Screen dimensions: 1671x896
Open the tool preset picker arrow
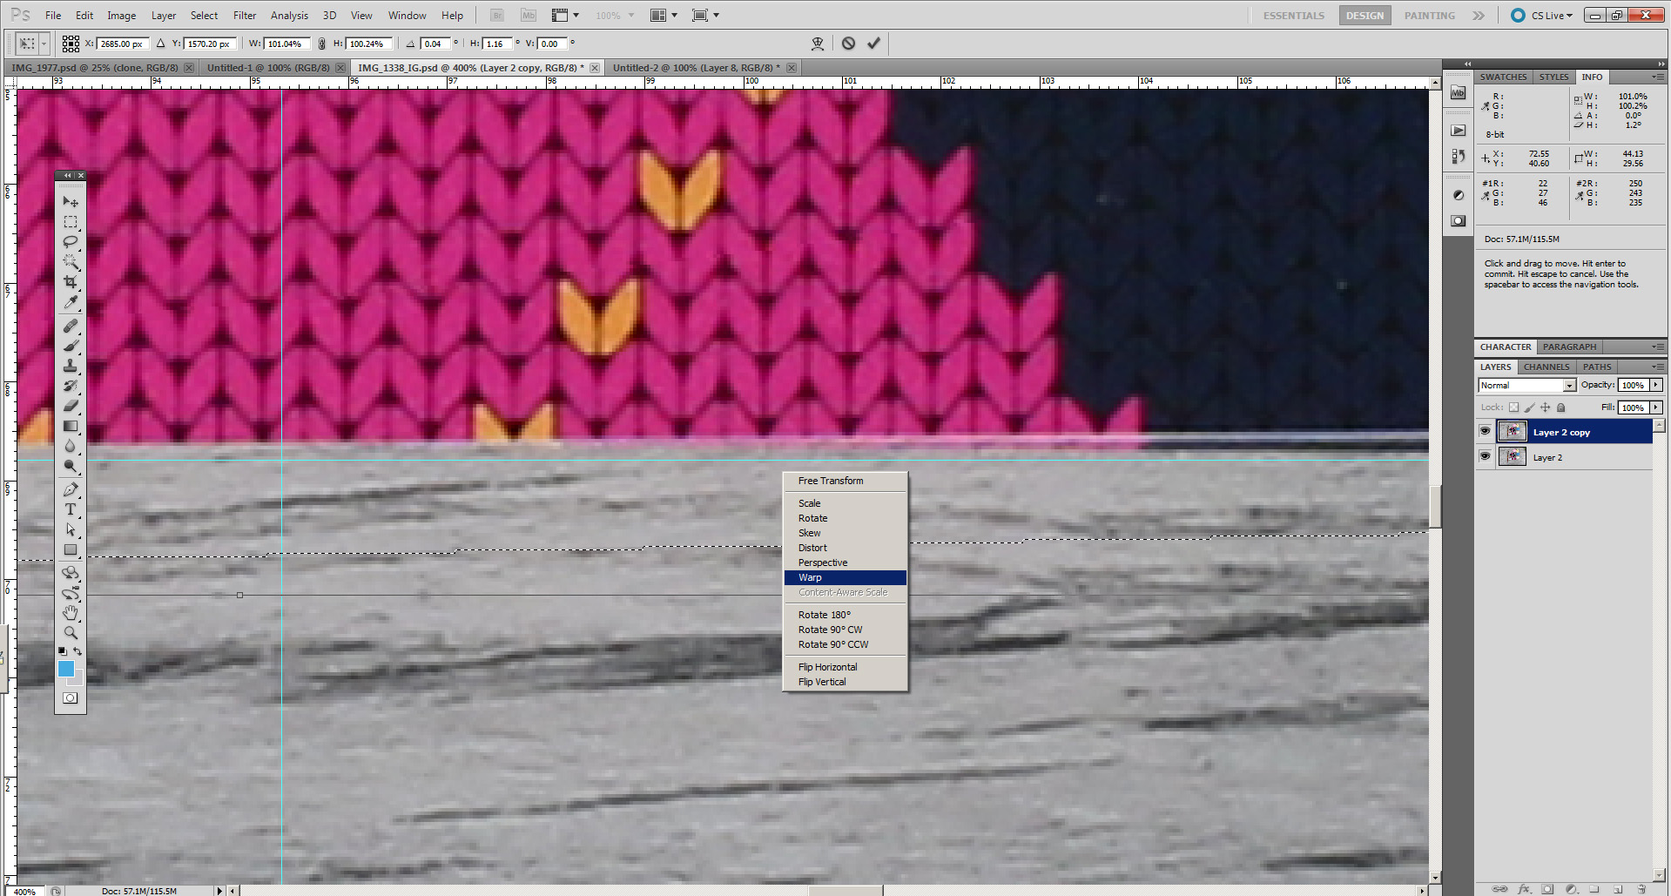click(x=44, y=44)
